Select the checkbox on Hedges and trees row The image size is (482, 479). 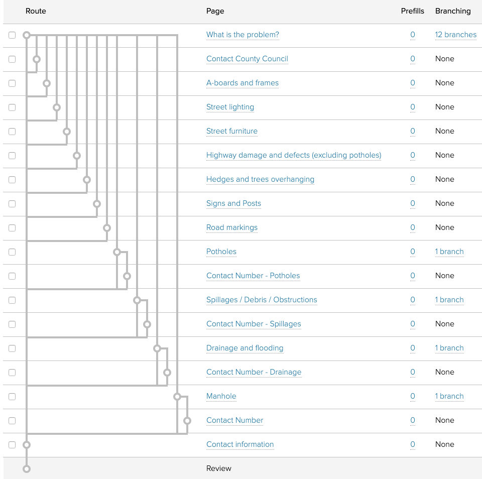click(x=12, y=180)
